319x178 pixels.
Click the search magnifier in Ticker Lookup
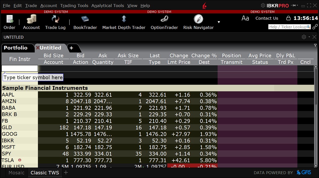coord(308,27)
